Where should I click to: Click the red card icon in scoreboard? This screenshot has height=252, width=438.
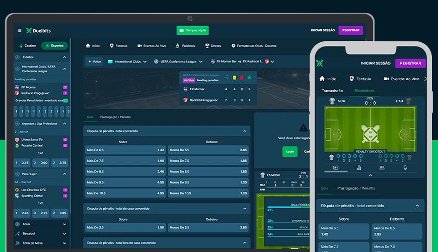coord(242,78)
